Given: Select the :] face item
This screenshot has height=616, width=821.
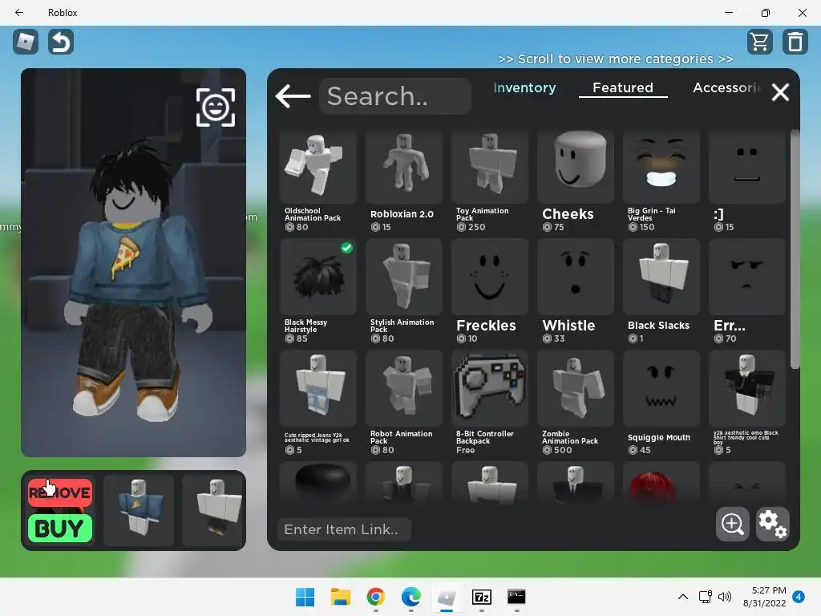Looking at the screenshot, I should click(747, 181).
